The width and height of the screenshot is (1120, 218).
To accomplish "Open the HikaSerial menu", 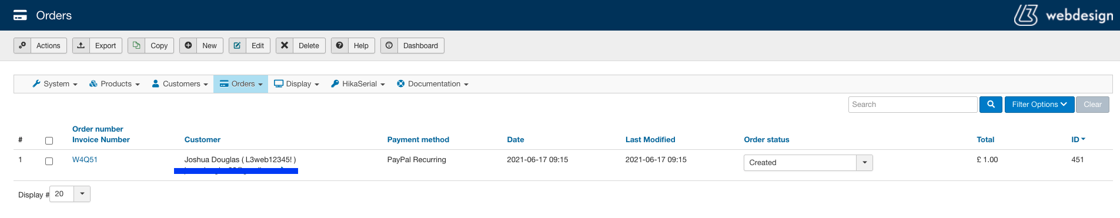I will pos(358,84).
